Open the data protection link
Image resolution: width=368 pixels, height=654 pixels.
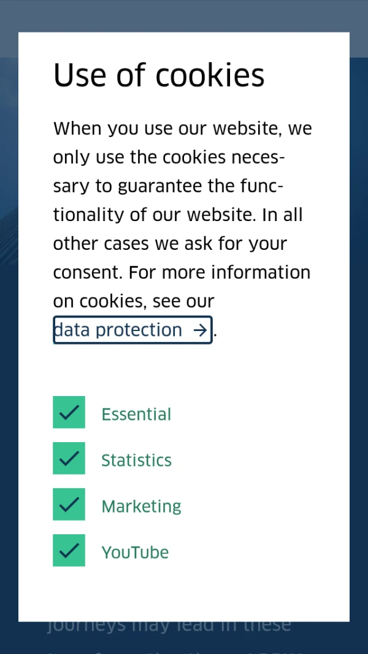coord(118,330)
